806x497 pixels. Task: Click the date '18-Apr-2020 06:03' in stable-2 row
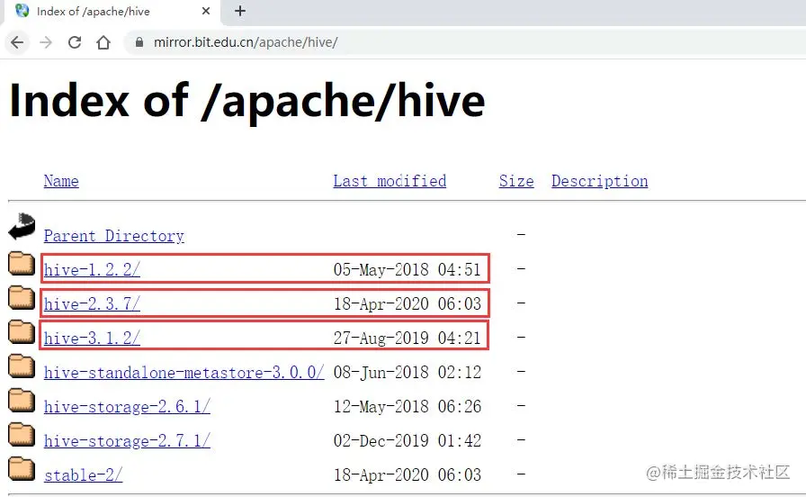coord(407,474)
